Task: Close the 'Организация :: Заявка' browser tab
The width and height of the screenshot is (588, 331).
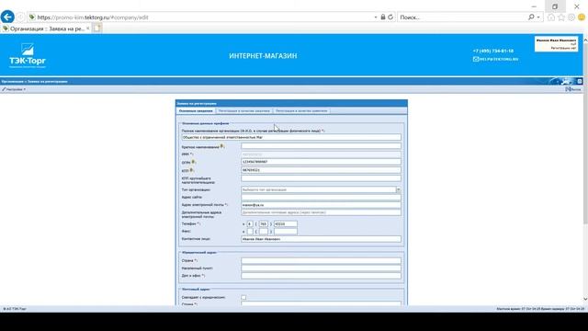Action: [x=88, y=29]
